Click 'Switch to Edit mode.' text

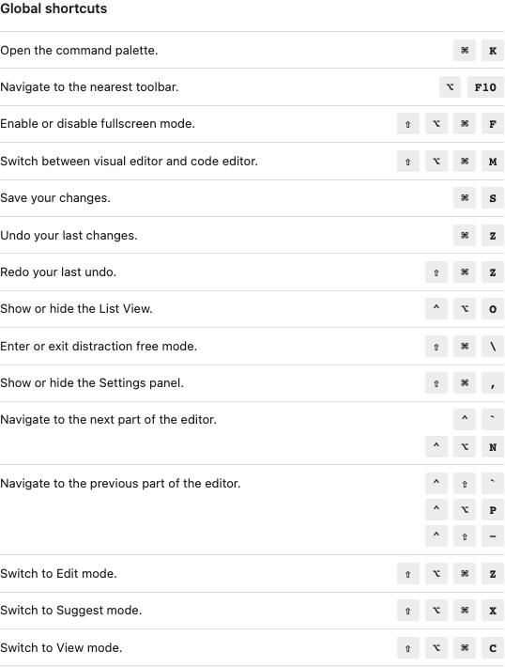[58, 573]
